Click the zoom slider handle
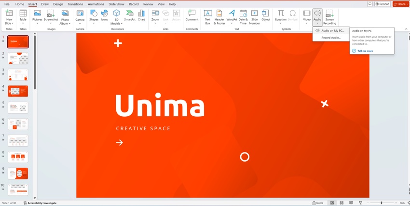This screenshot has width=410, height=206. (x=382, y=203)
